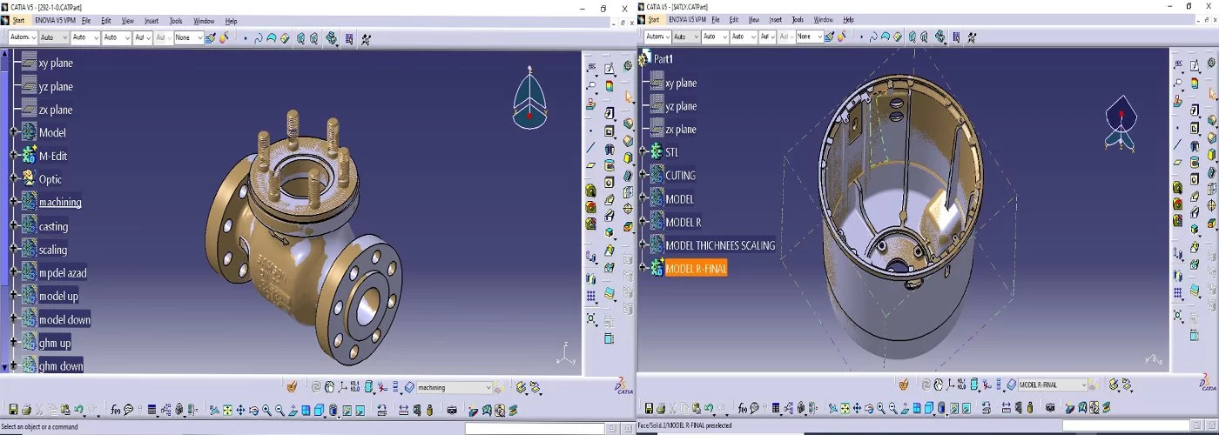Select the Pan tool in left window
The height and width of the screenshot is (435, 1219).
[x=240, y=410]
